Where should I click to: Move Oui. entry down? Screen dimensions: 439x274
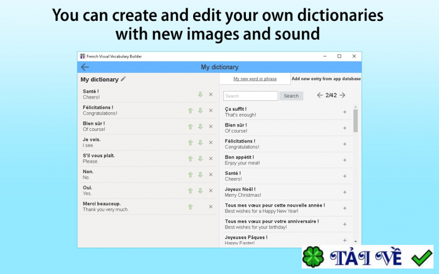200,191
